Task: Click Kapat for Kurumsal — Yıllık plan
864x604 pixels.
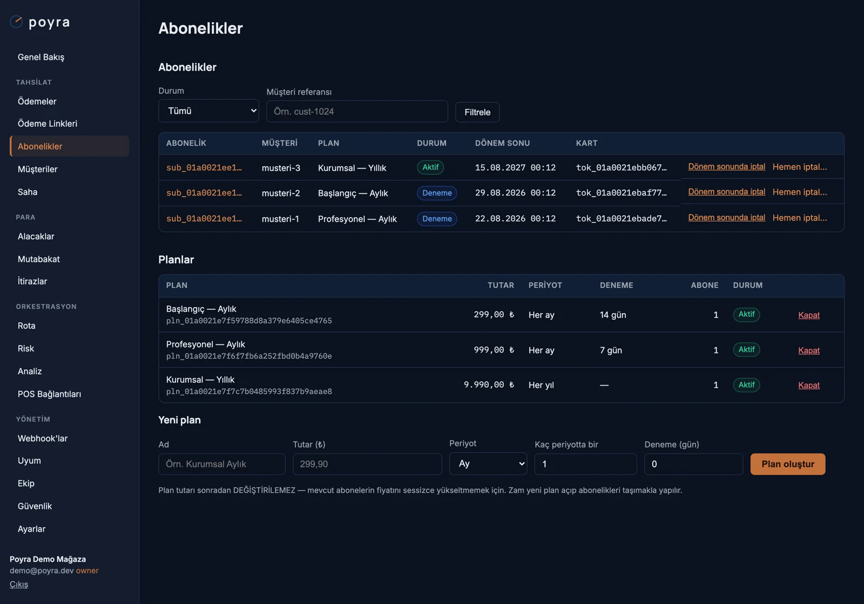Action: click(x=809, y=385)
